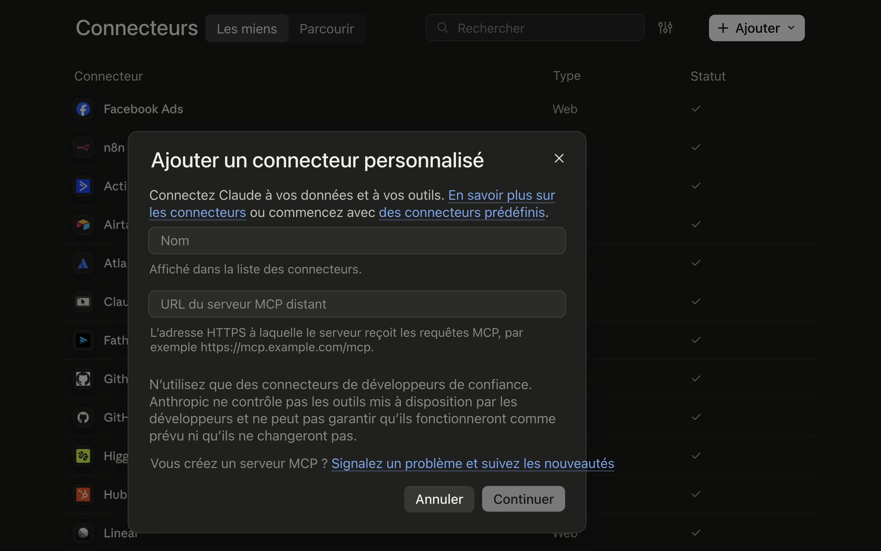The height and width of the screenshot is (551, 881).
Task: Click the Airtable cube icon
Action: point(83,225)
